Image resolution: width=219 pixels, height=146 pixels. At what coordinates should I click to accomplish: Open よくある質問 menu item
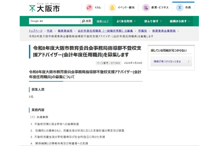coord(126,21)
